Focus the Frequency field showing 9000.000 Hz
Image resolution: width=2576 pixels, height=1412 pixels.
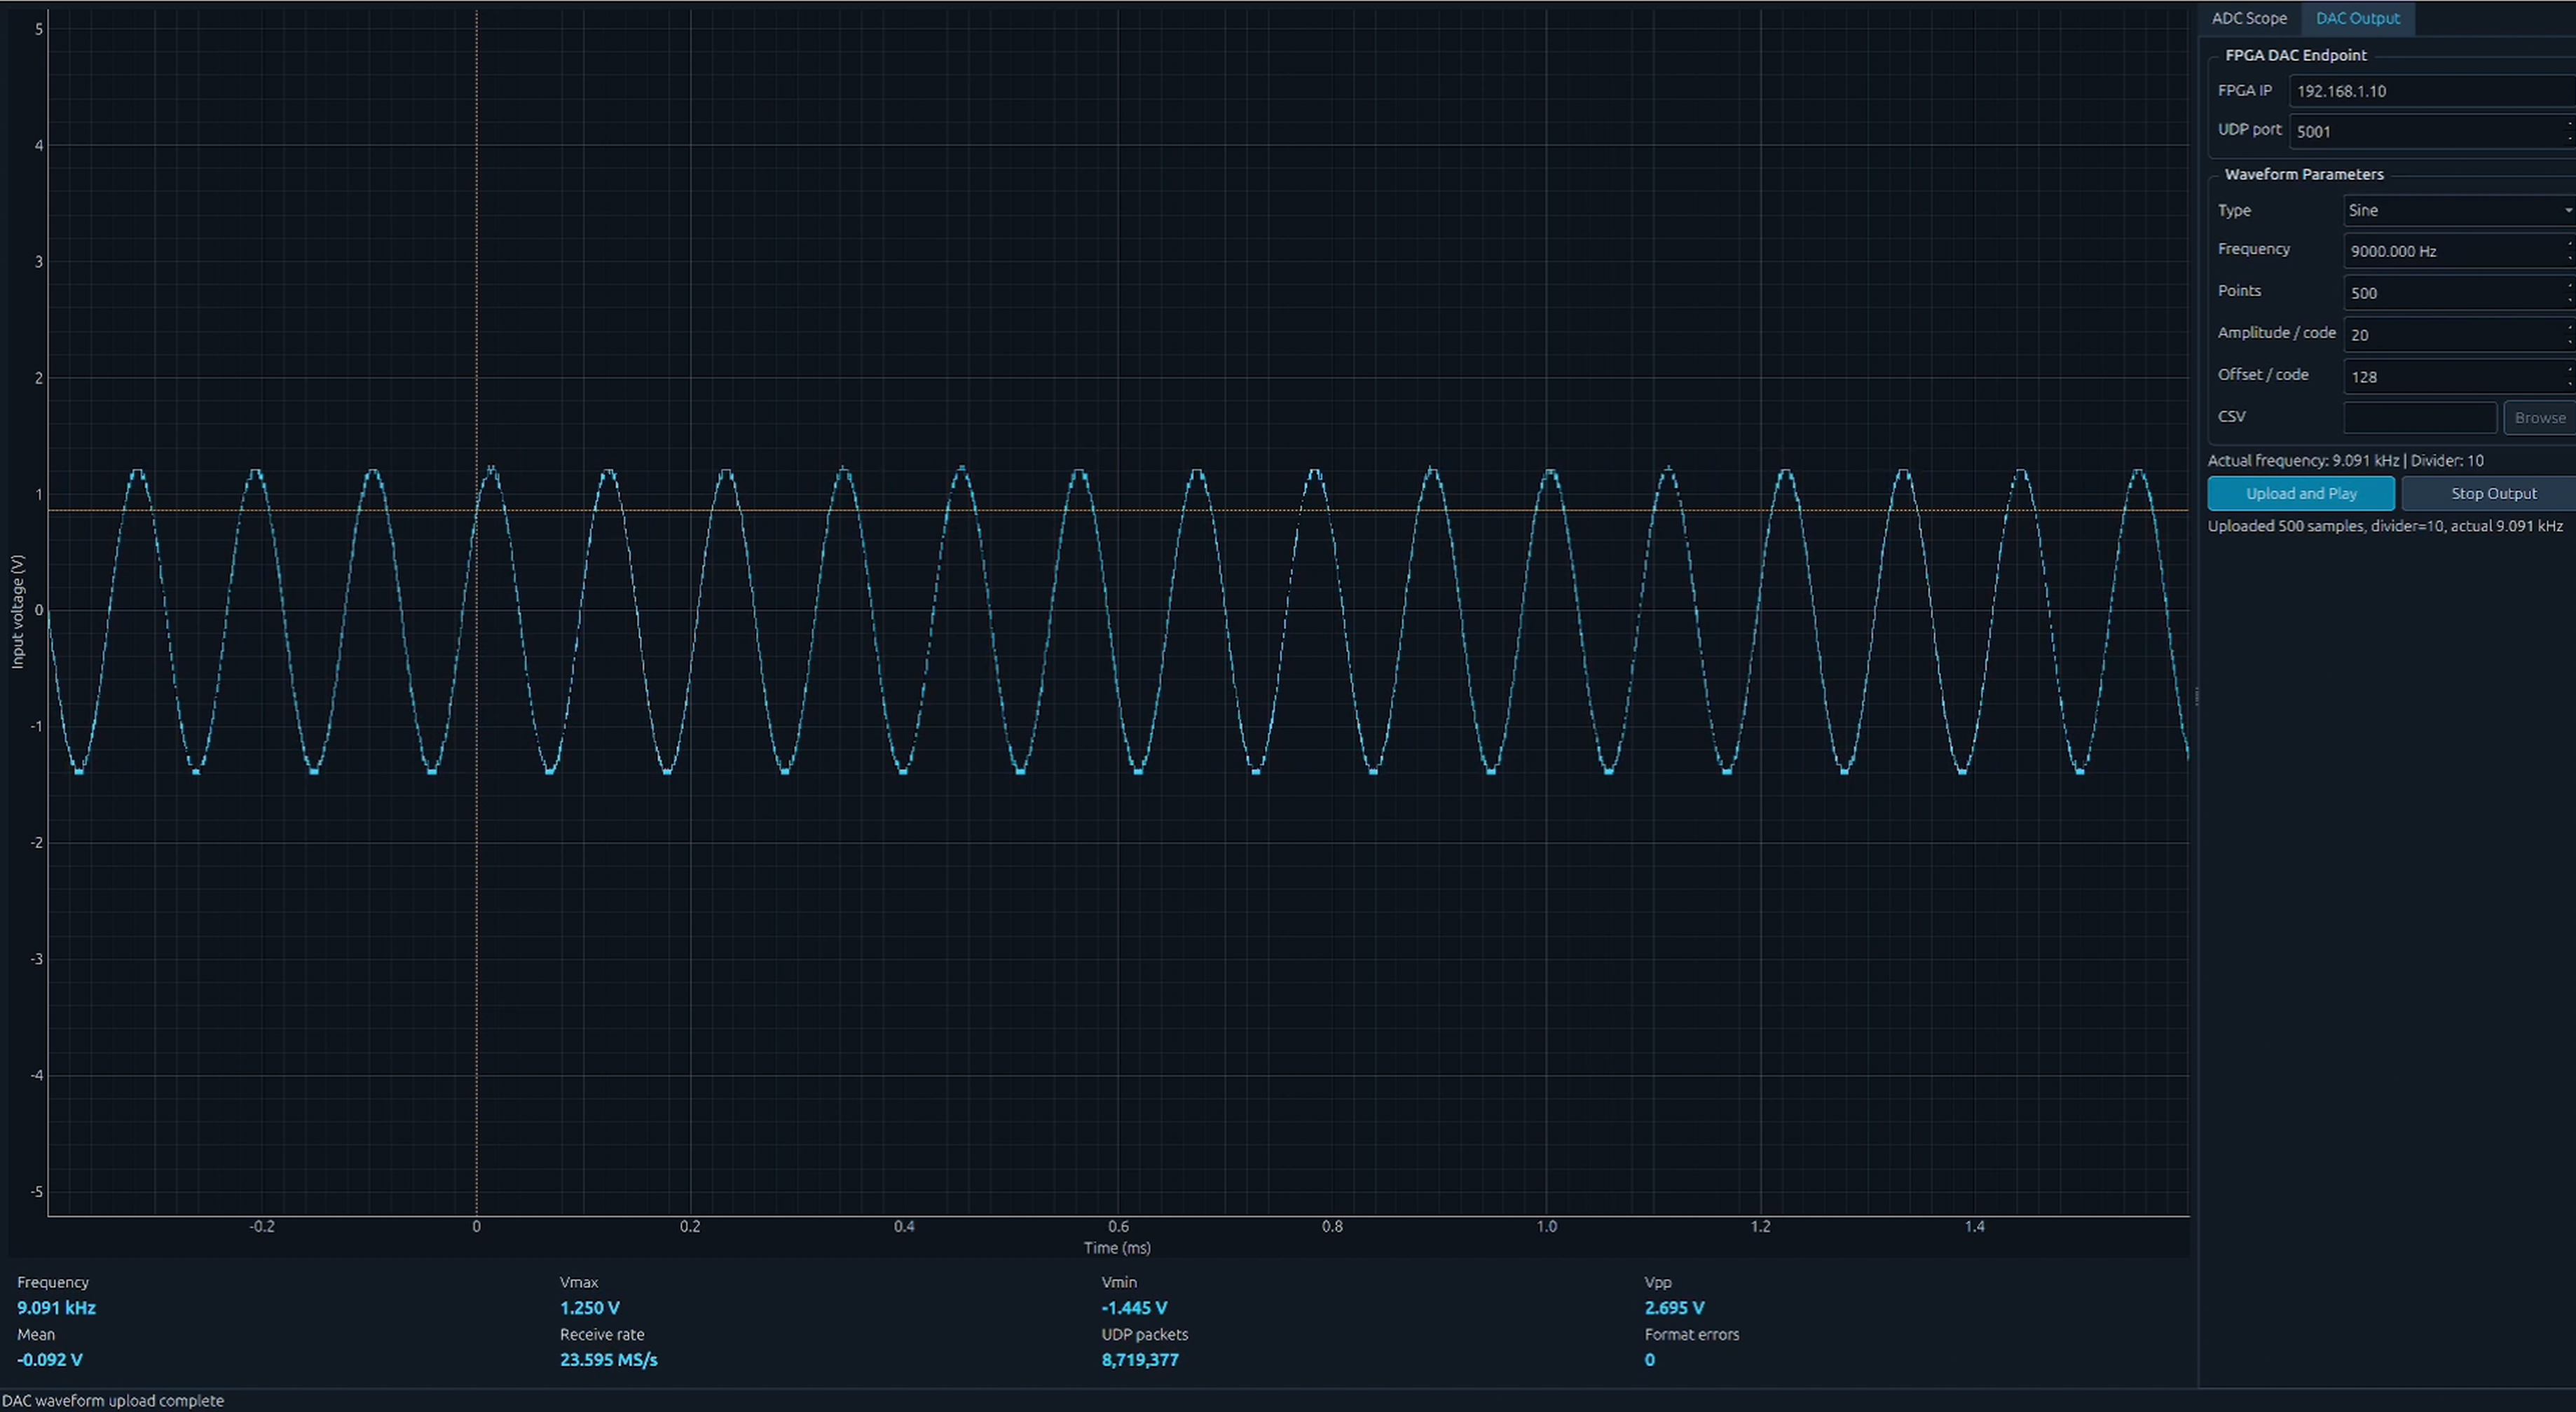tap(2459, 251)
